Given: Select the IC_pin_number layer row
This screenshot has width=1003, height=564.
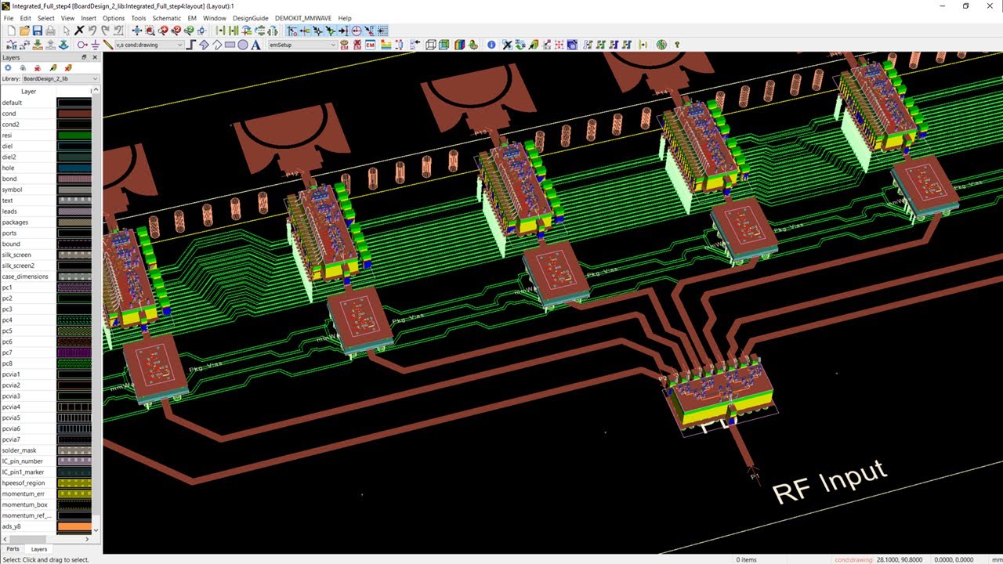Looking at the screenshot, I should pyautogui.click(x=47, y=461).
